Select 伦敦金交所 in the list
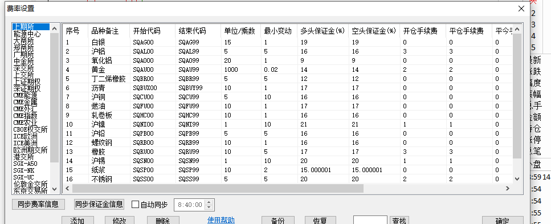 coord(31,184)
